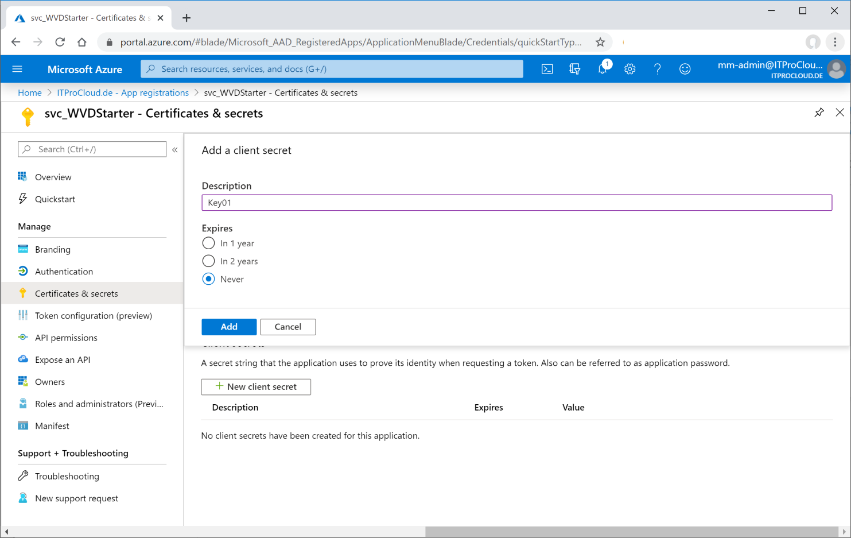Click the Cancel button

pos(288,327)
